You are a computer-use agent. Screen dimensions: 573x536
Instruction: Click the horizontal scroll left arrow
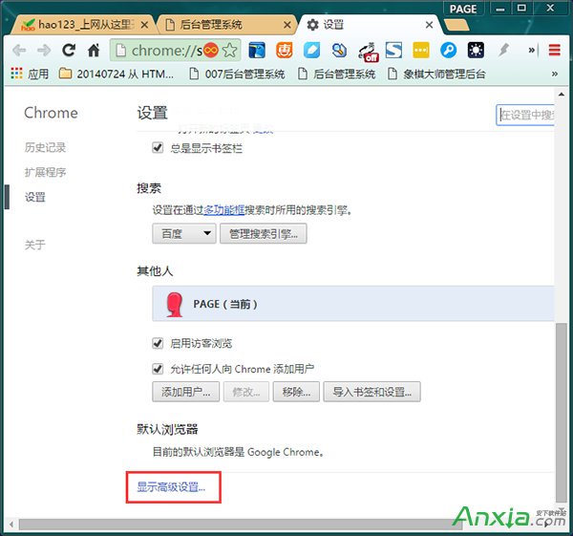11,525
